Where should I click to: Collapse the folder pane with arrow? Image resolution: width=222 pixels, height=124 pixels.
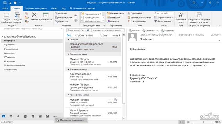[x=61, y=29]
